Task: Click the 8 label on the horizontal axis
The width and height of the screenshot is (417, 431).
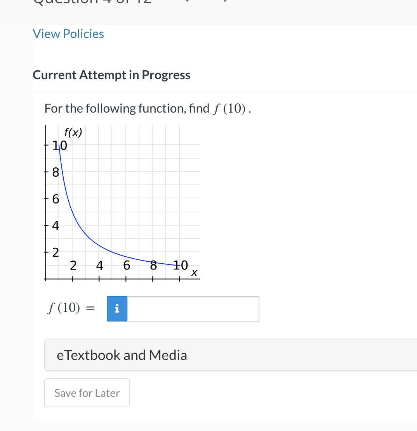Action: click(153, 265)
